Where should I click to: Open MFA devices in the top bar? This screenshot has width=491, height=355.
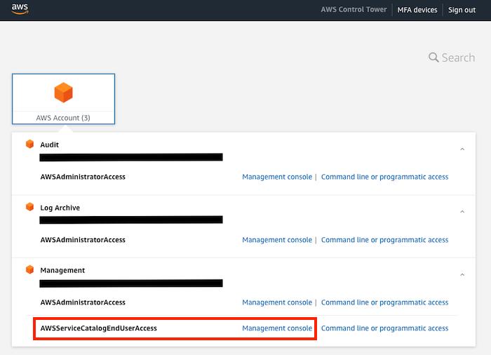pyautogui.click(x=417, y=10)
